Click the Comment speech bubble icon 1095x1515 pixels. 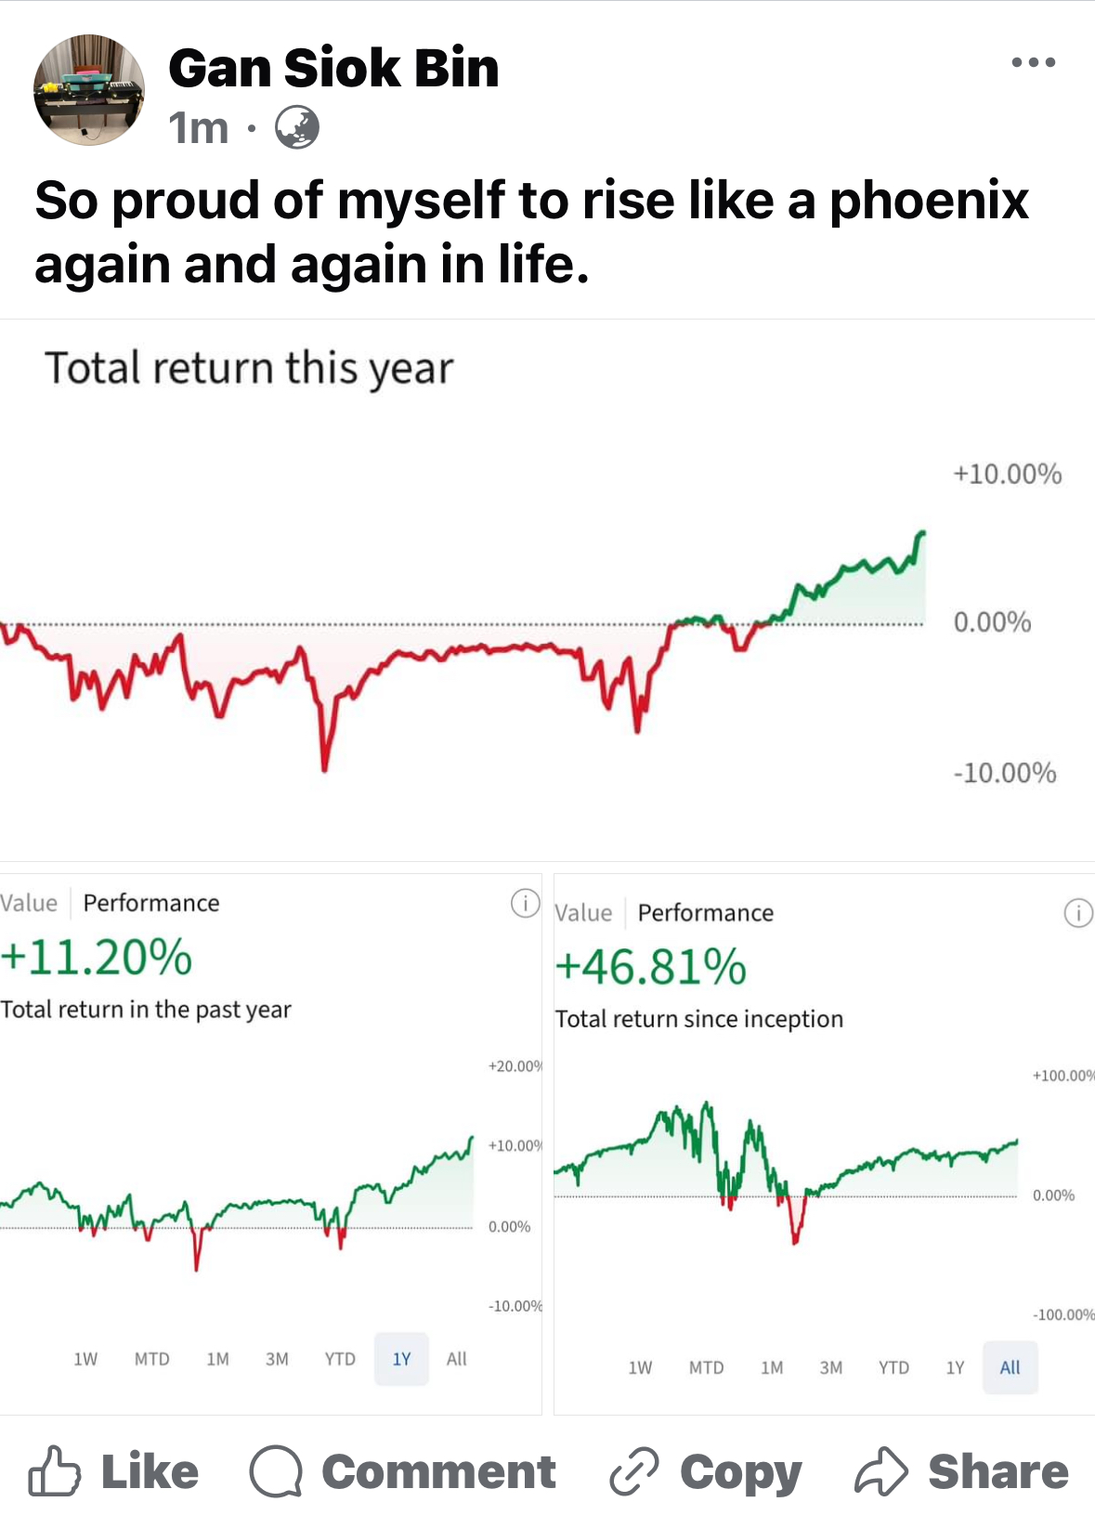(x=276, y=1471)
